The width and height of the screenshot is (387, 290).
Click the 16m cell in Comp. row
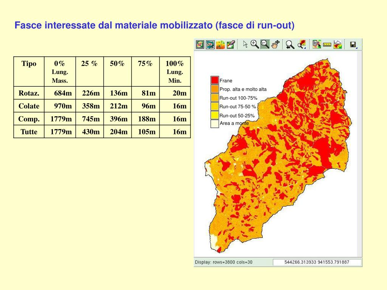point(175,119)
